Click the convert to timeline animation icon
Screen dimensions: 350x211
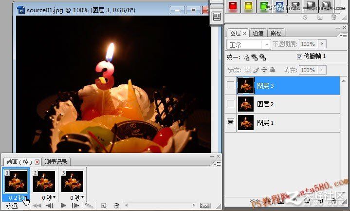205,205
